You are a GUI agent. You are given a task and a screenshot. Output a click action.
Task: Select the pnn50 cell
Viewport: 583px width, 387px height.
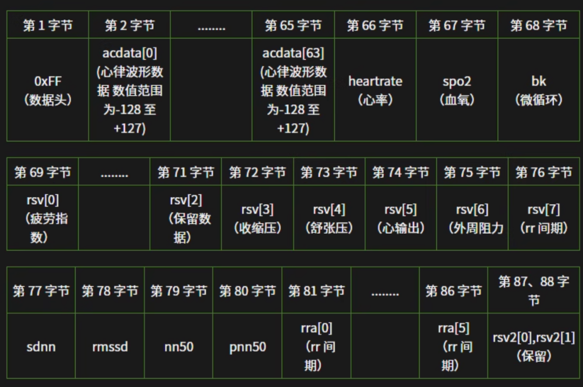pyautogui.click(x=247, y=347)
